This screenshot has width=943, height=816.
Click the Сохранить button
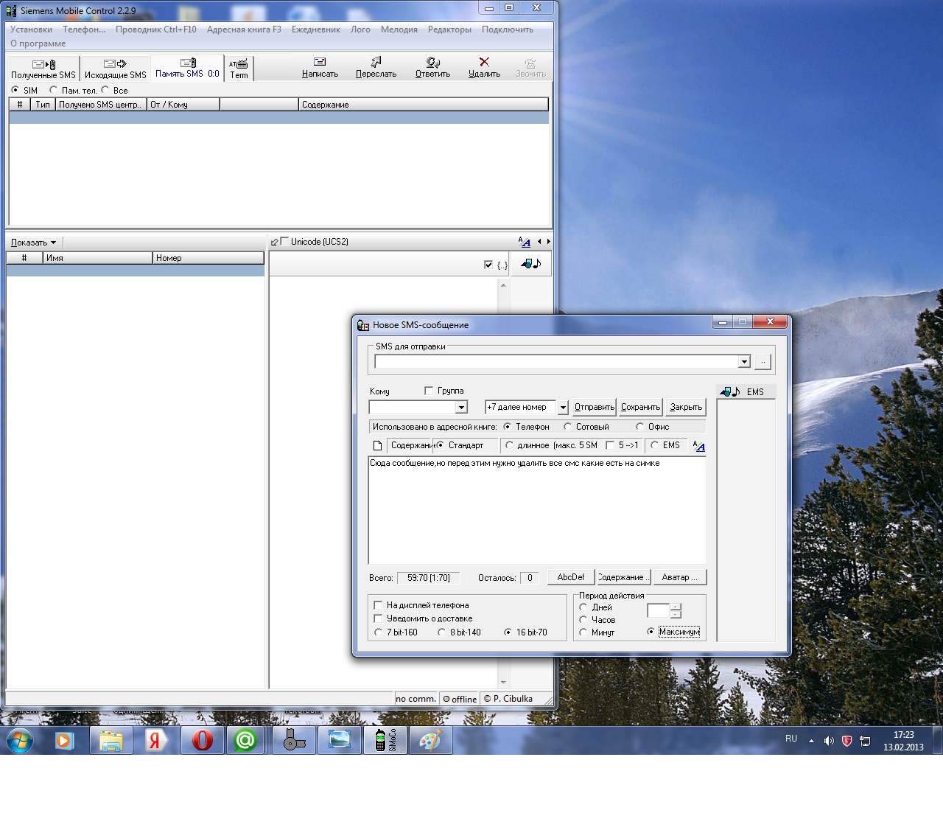(x=640, y=407)
